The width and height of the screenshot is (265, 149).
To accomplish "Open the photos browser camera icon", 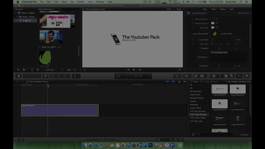I will point(202,76).
